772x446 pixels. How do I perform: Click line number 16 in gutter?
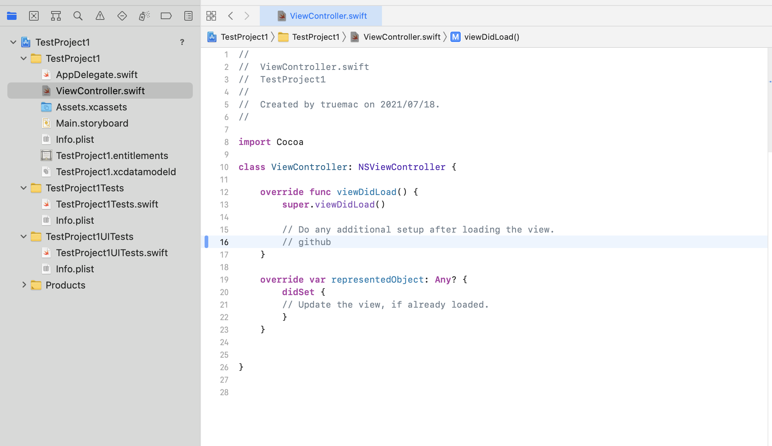click(224, 242)
